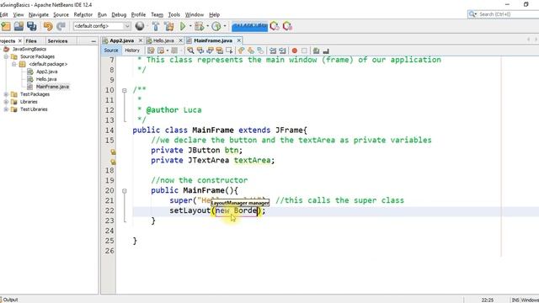The image size is (539, 303).
Task: Close the App2.java editor tab
Action: [141, 40]
